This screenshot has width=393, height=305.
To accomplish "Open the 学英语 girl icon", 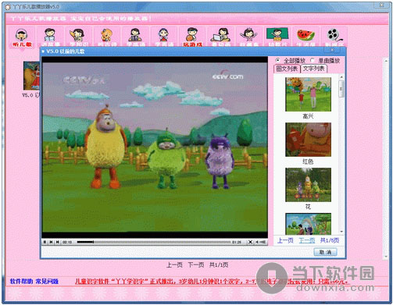I will click(163, 37).
